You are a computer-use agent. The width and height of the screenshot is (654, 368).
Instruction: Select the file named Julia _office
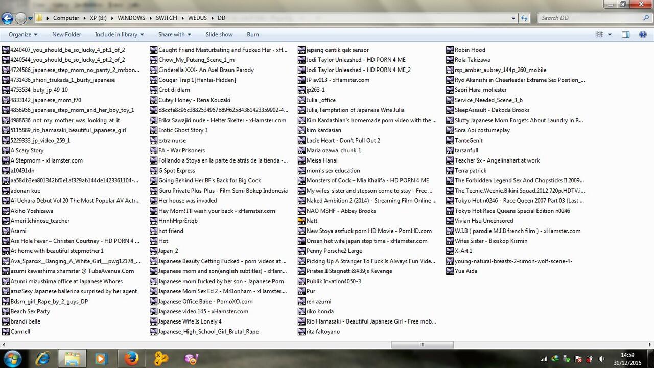321,100
